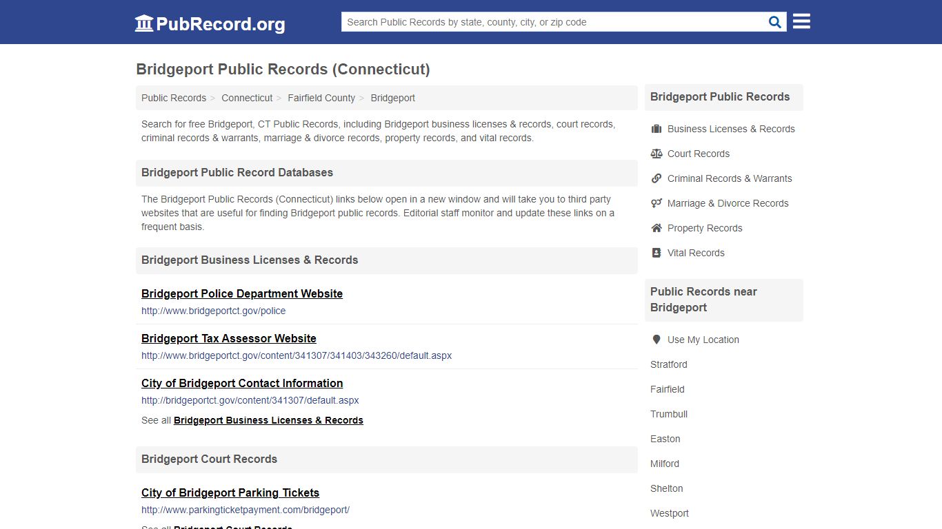Click the book icon for Vital Records

coord(657,253)
